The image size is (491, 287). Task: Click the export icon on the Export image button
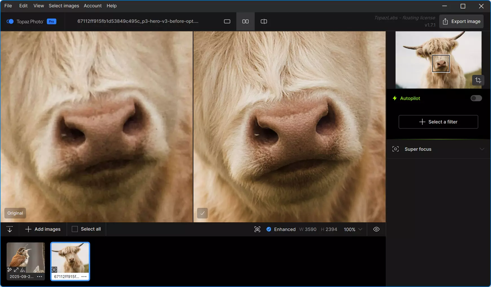point(445,21)
